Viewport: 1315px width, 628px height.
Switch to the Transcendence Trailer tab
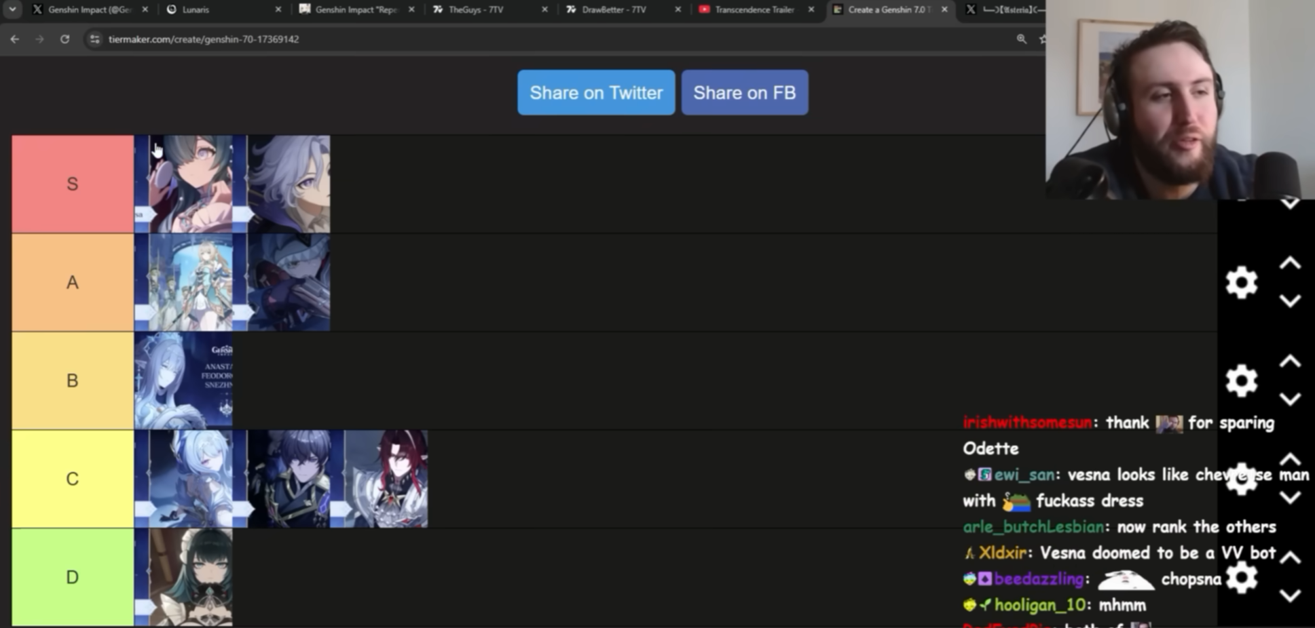coord(755,9)
